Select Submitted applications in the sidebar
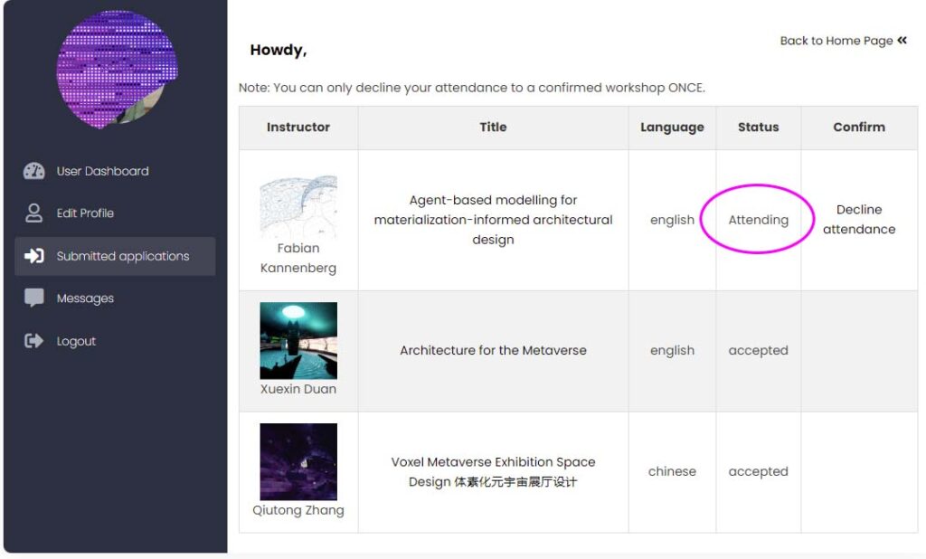Screen dimensions: 926x559 click(115, 256)
